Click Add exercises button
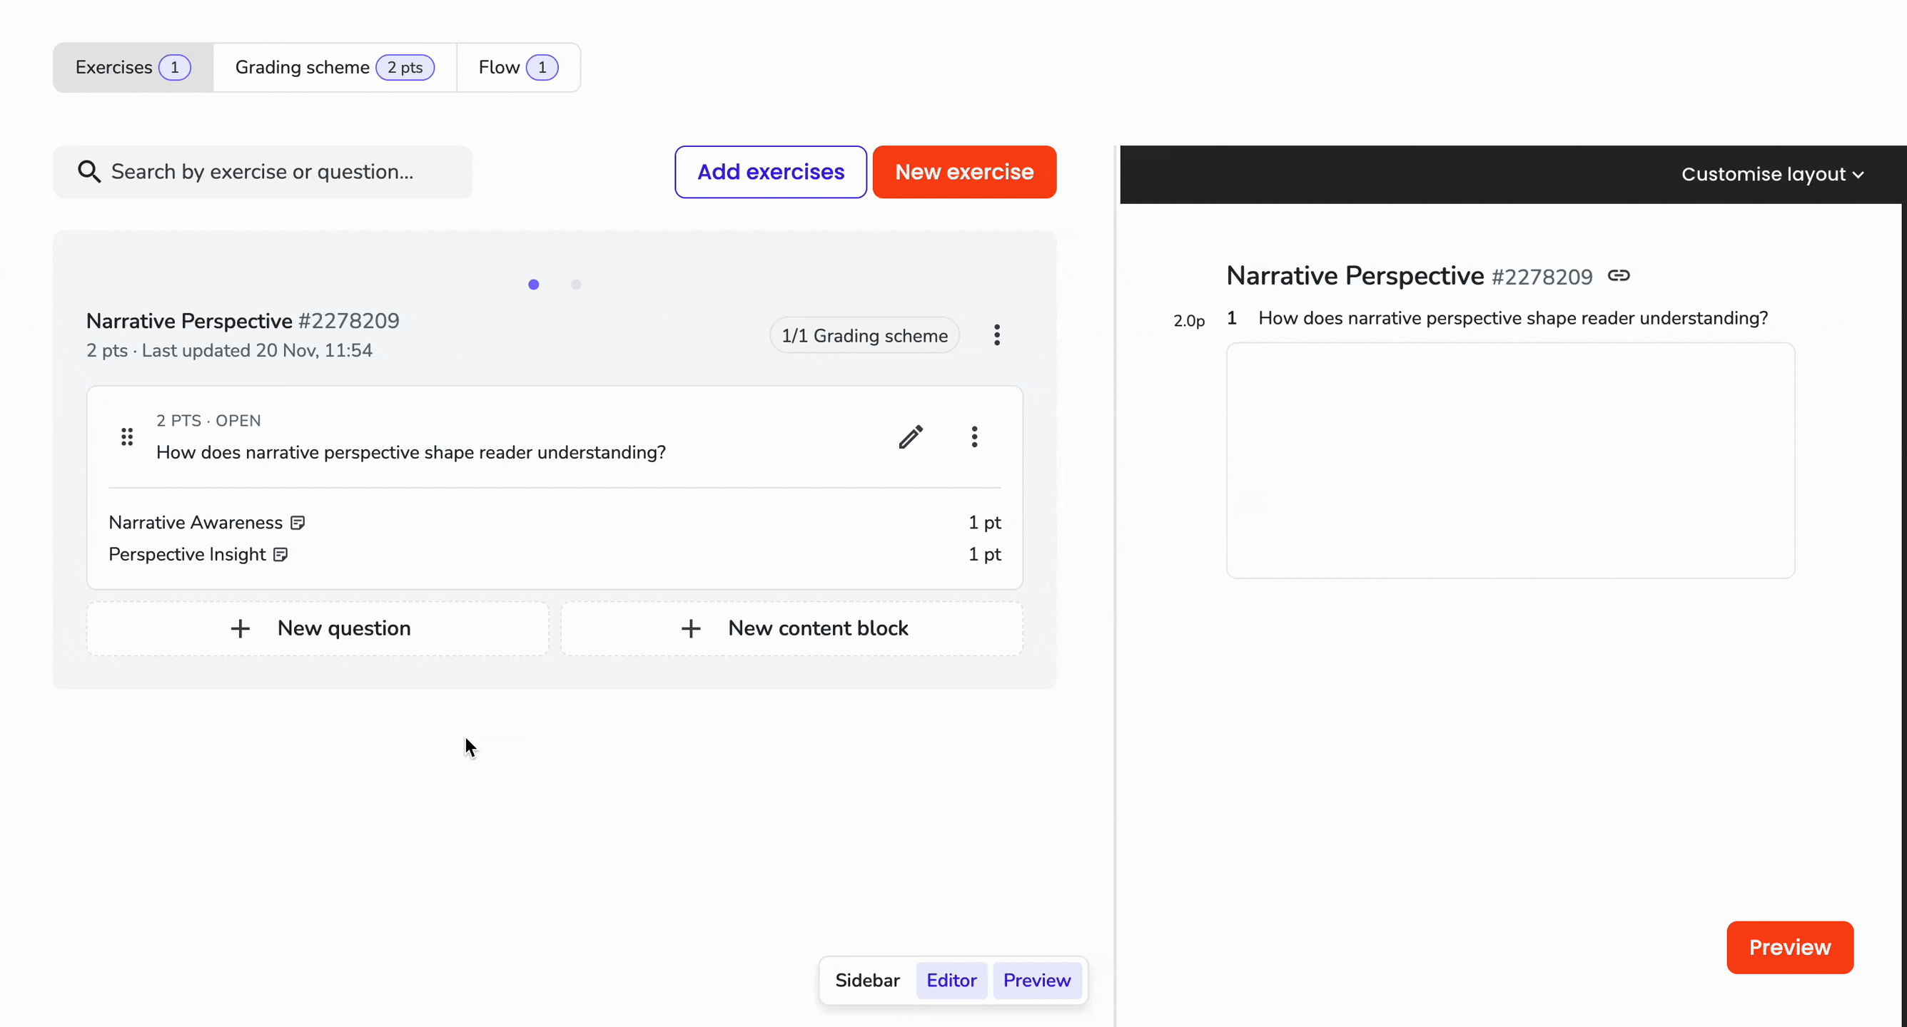Screen dimensions: 1907x1027 (x=771, y=172)
